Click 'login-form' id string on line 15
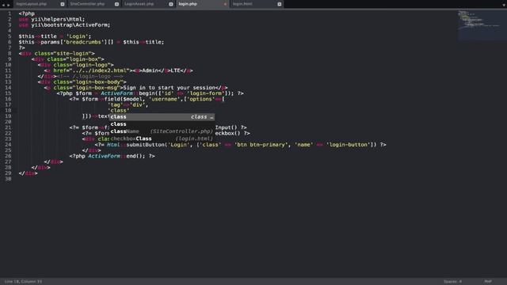The image size is (507, 285). point(206,93)
